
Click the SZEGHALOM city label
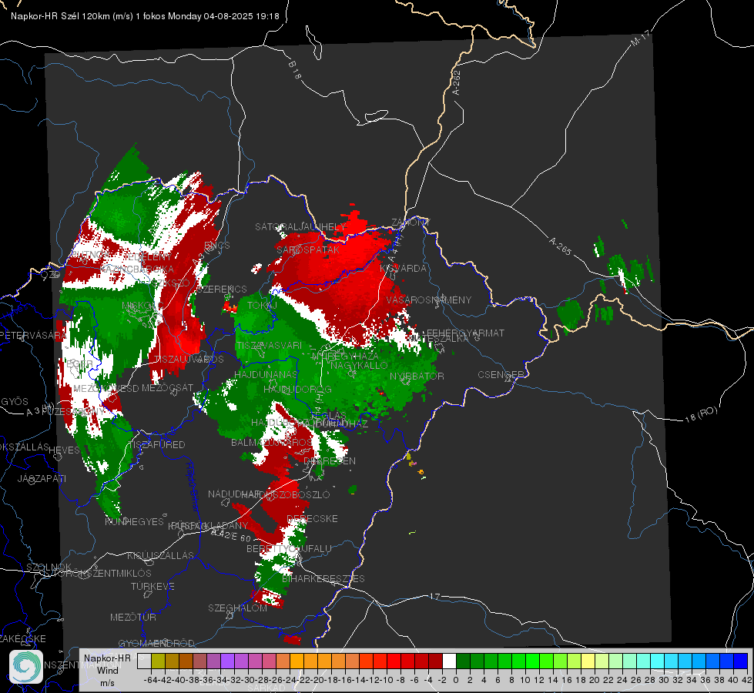[x=237, y=608]
